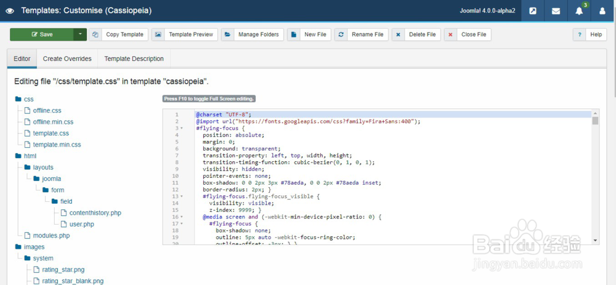
Task: Fold code block at line 17
Action: point(182,224)
